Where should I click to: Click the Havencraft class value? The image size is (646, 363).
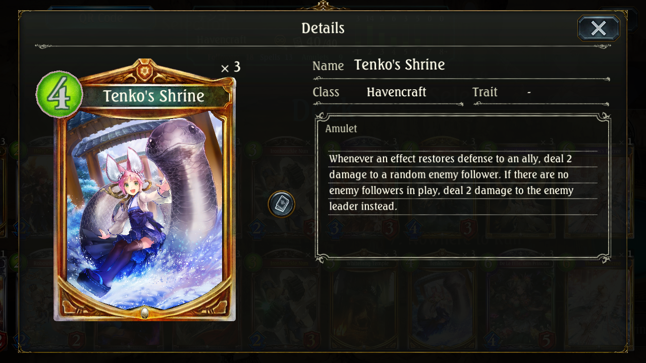[x=396, y=92]
